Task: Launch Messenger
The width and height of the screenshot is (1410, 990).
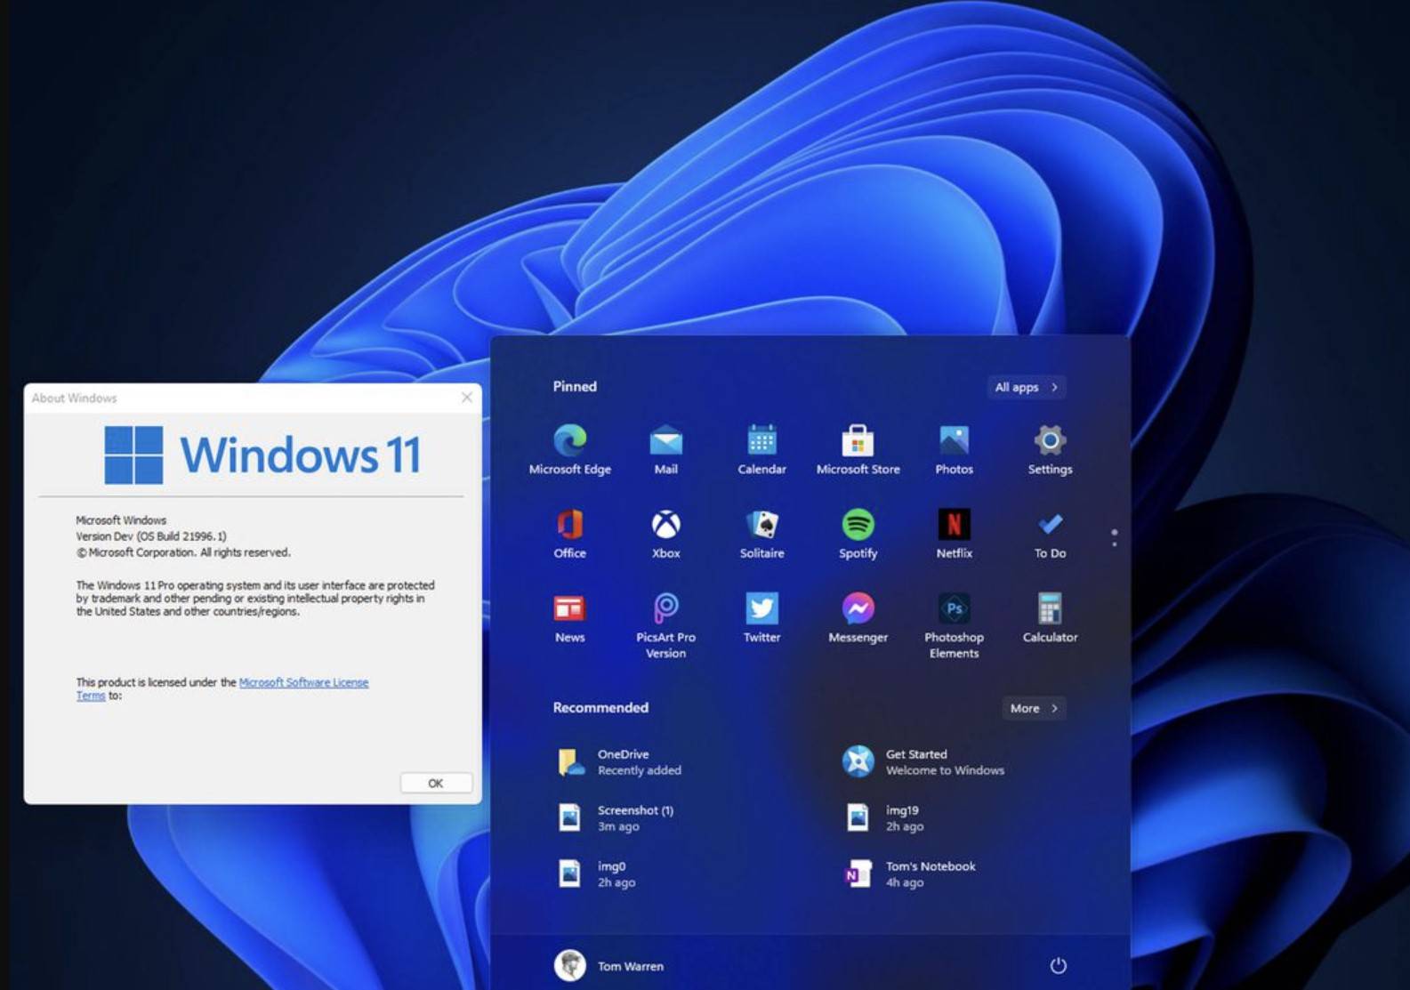Action: (858, 618)
